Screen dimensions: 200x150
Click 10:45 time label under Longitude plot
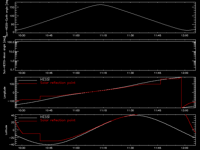[x=49, y=110]
